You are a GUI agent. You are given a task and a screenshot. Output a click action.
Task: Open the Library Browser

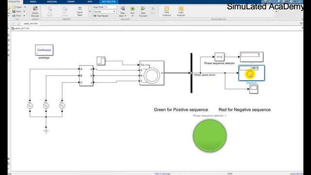pos(35,11)
